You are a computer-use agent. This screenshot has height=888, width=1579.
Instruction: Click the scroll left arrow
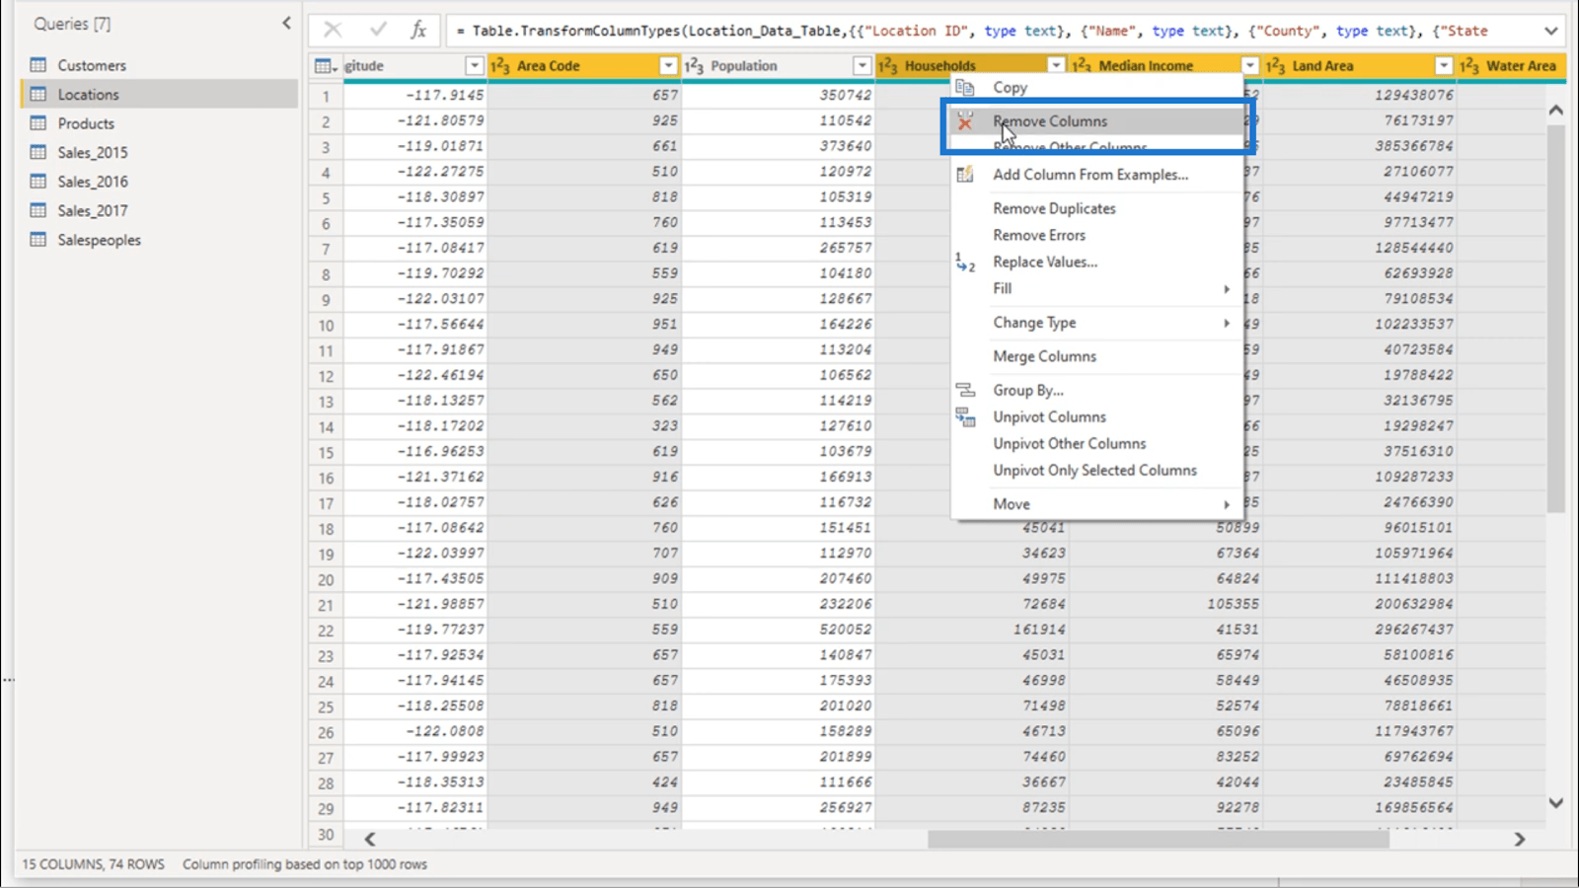pos(370,839)
